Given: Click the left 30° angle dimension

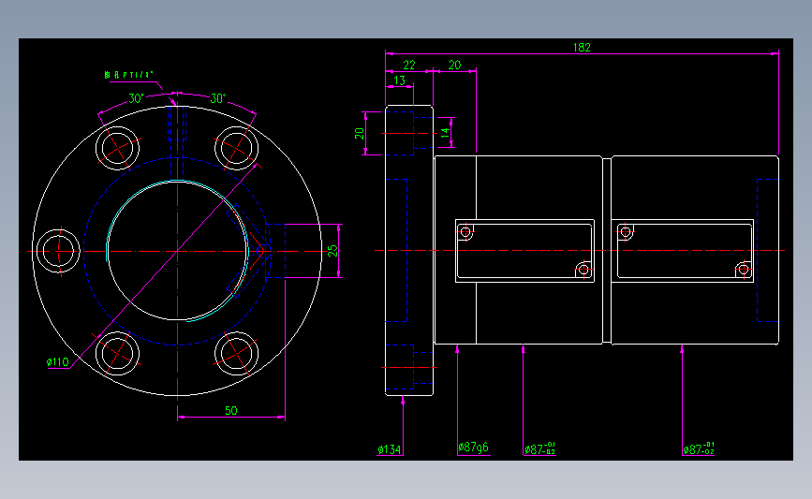Looking at the screenshot, I should [136, 98].
